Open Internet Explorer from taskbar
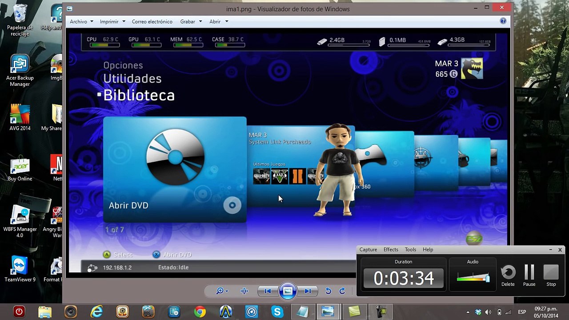569x320 pixels. coord(96,312)
